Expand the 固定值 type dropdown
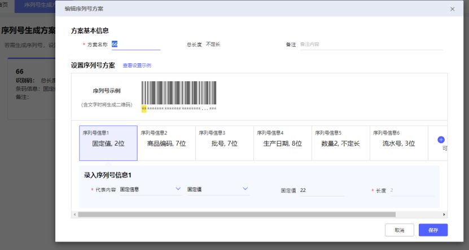 [218, 190]
